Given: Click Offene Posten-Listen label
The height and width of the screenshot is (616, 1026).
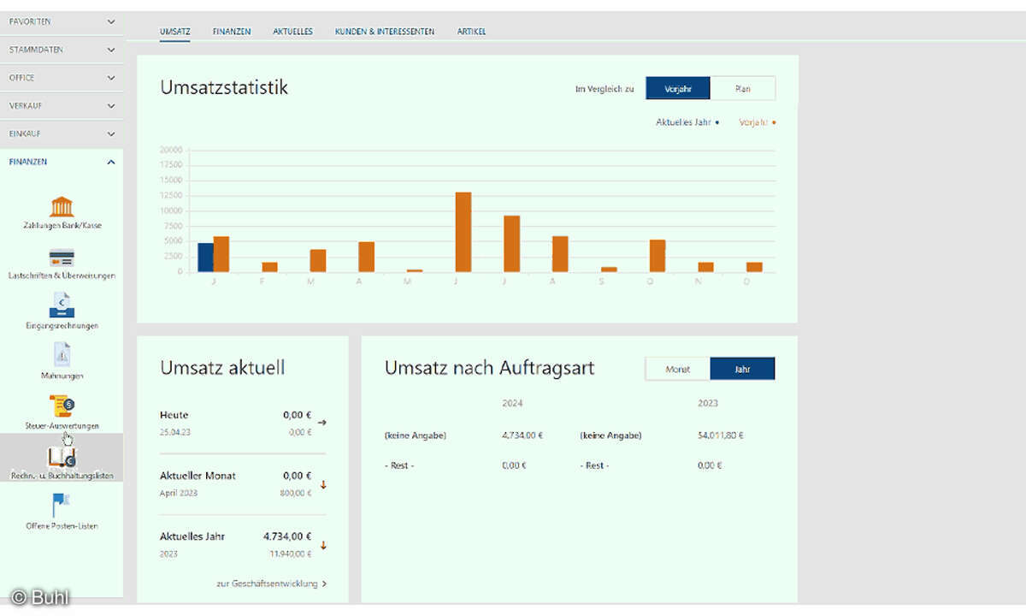Looking at the screenshot, I should click(62, 526).
